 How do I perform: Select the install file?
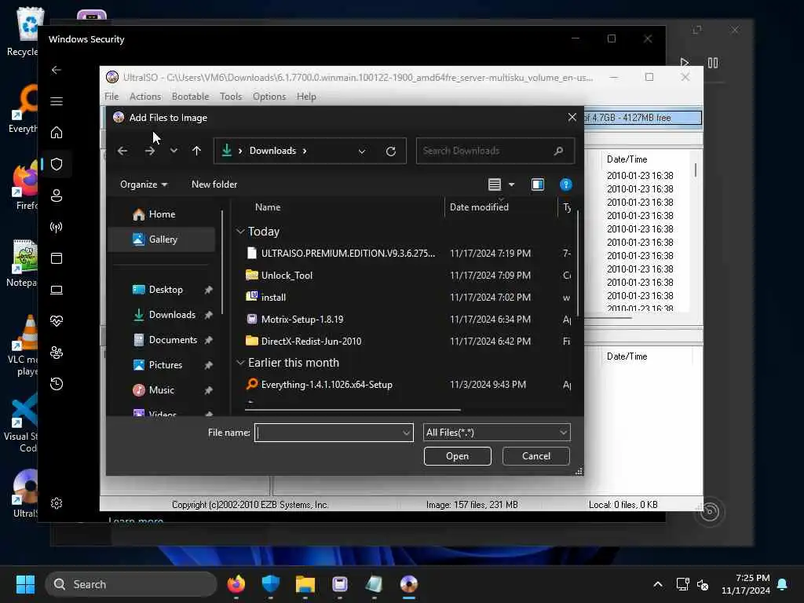(273, 298)
